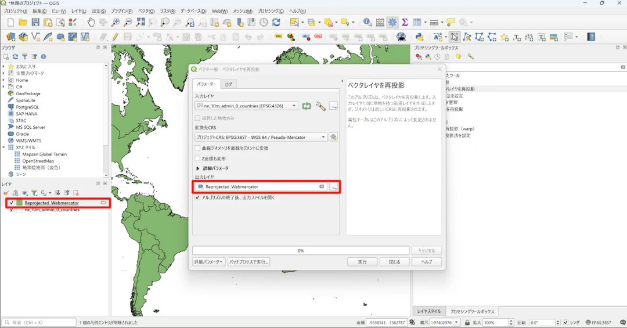Enable the Z座標も変形 checkbox
This screenshot has height=328, width=627.
click(198, 158)
